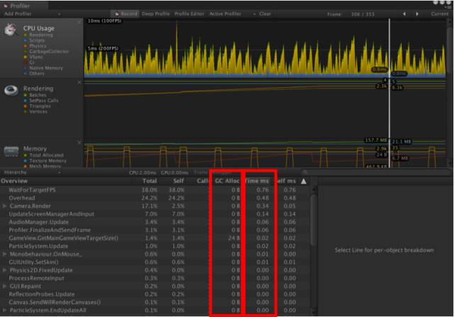This screenshot has width=454, height=317.
Task: Open the Hierarchy view dropdown
Action: (32, 172)
